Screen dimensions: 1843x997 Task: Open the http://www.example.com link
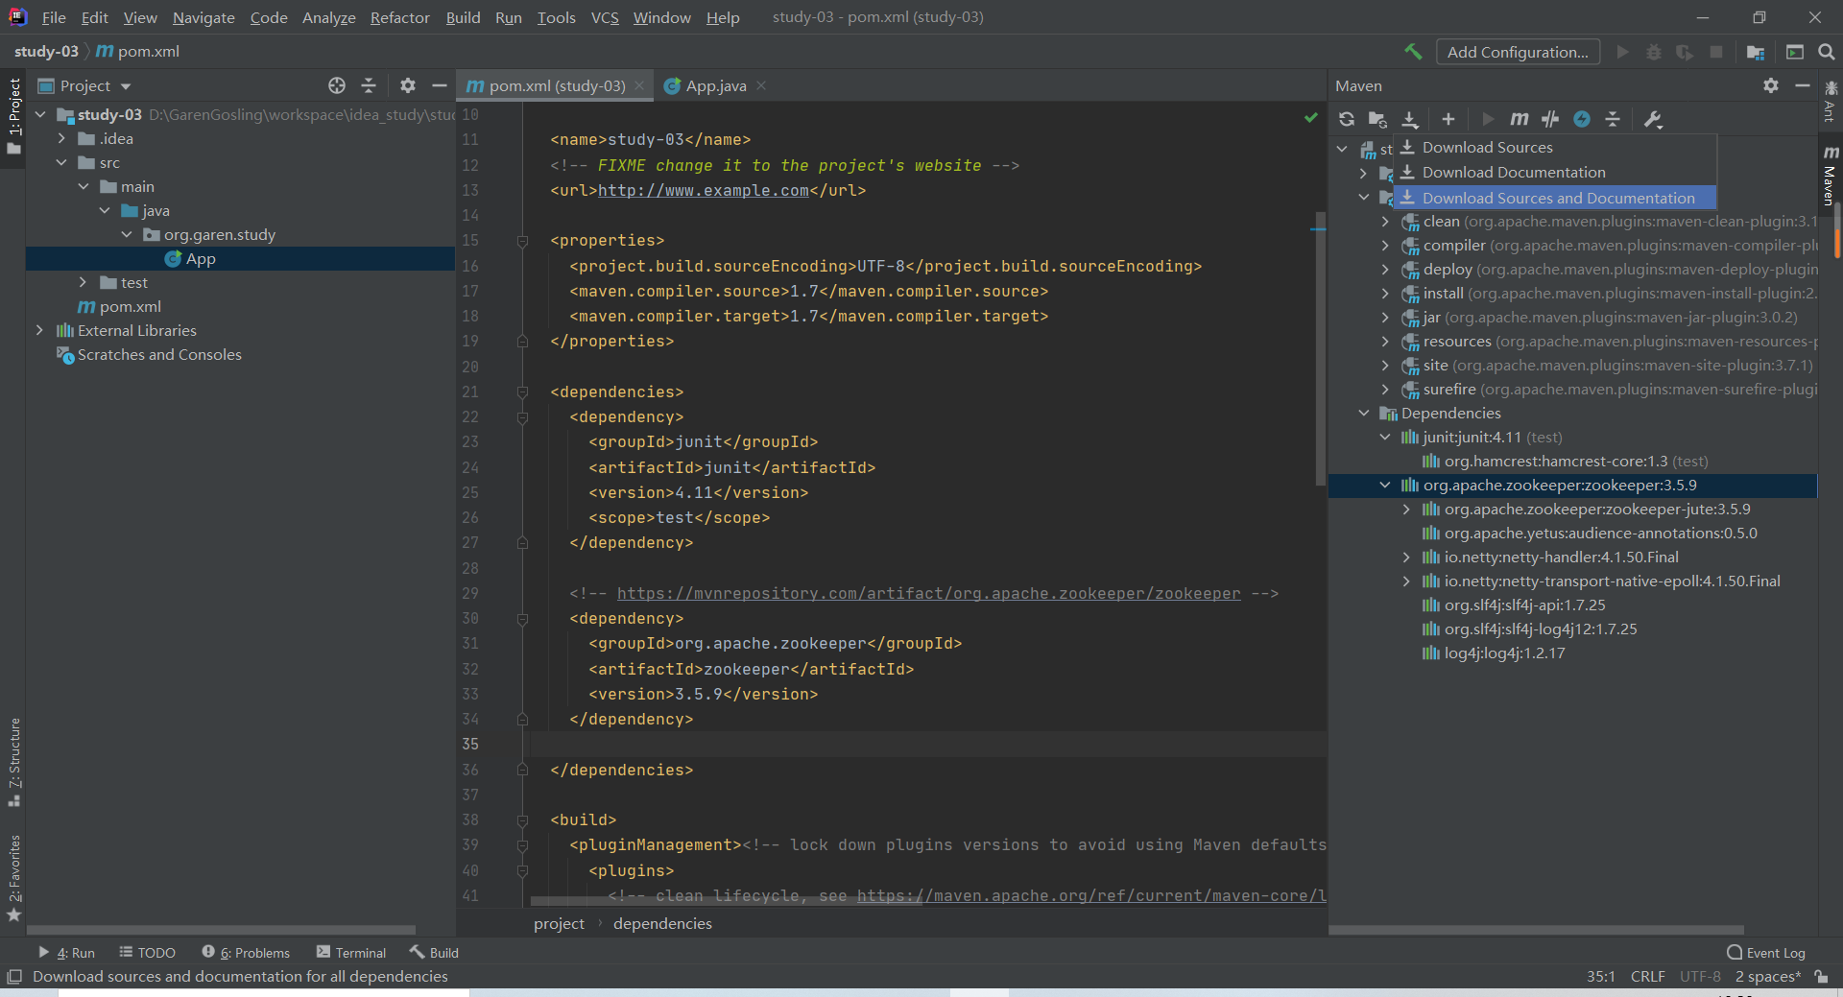(704, 190)
